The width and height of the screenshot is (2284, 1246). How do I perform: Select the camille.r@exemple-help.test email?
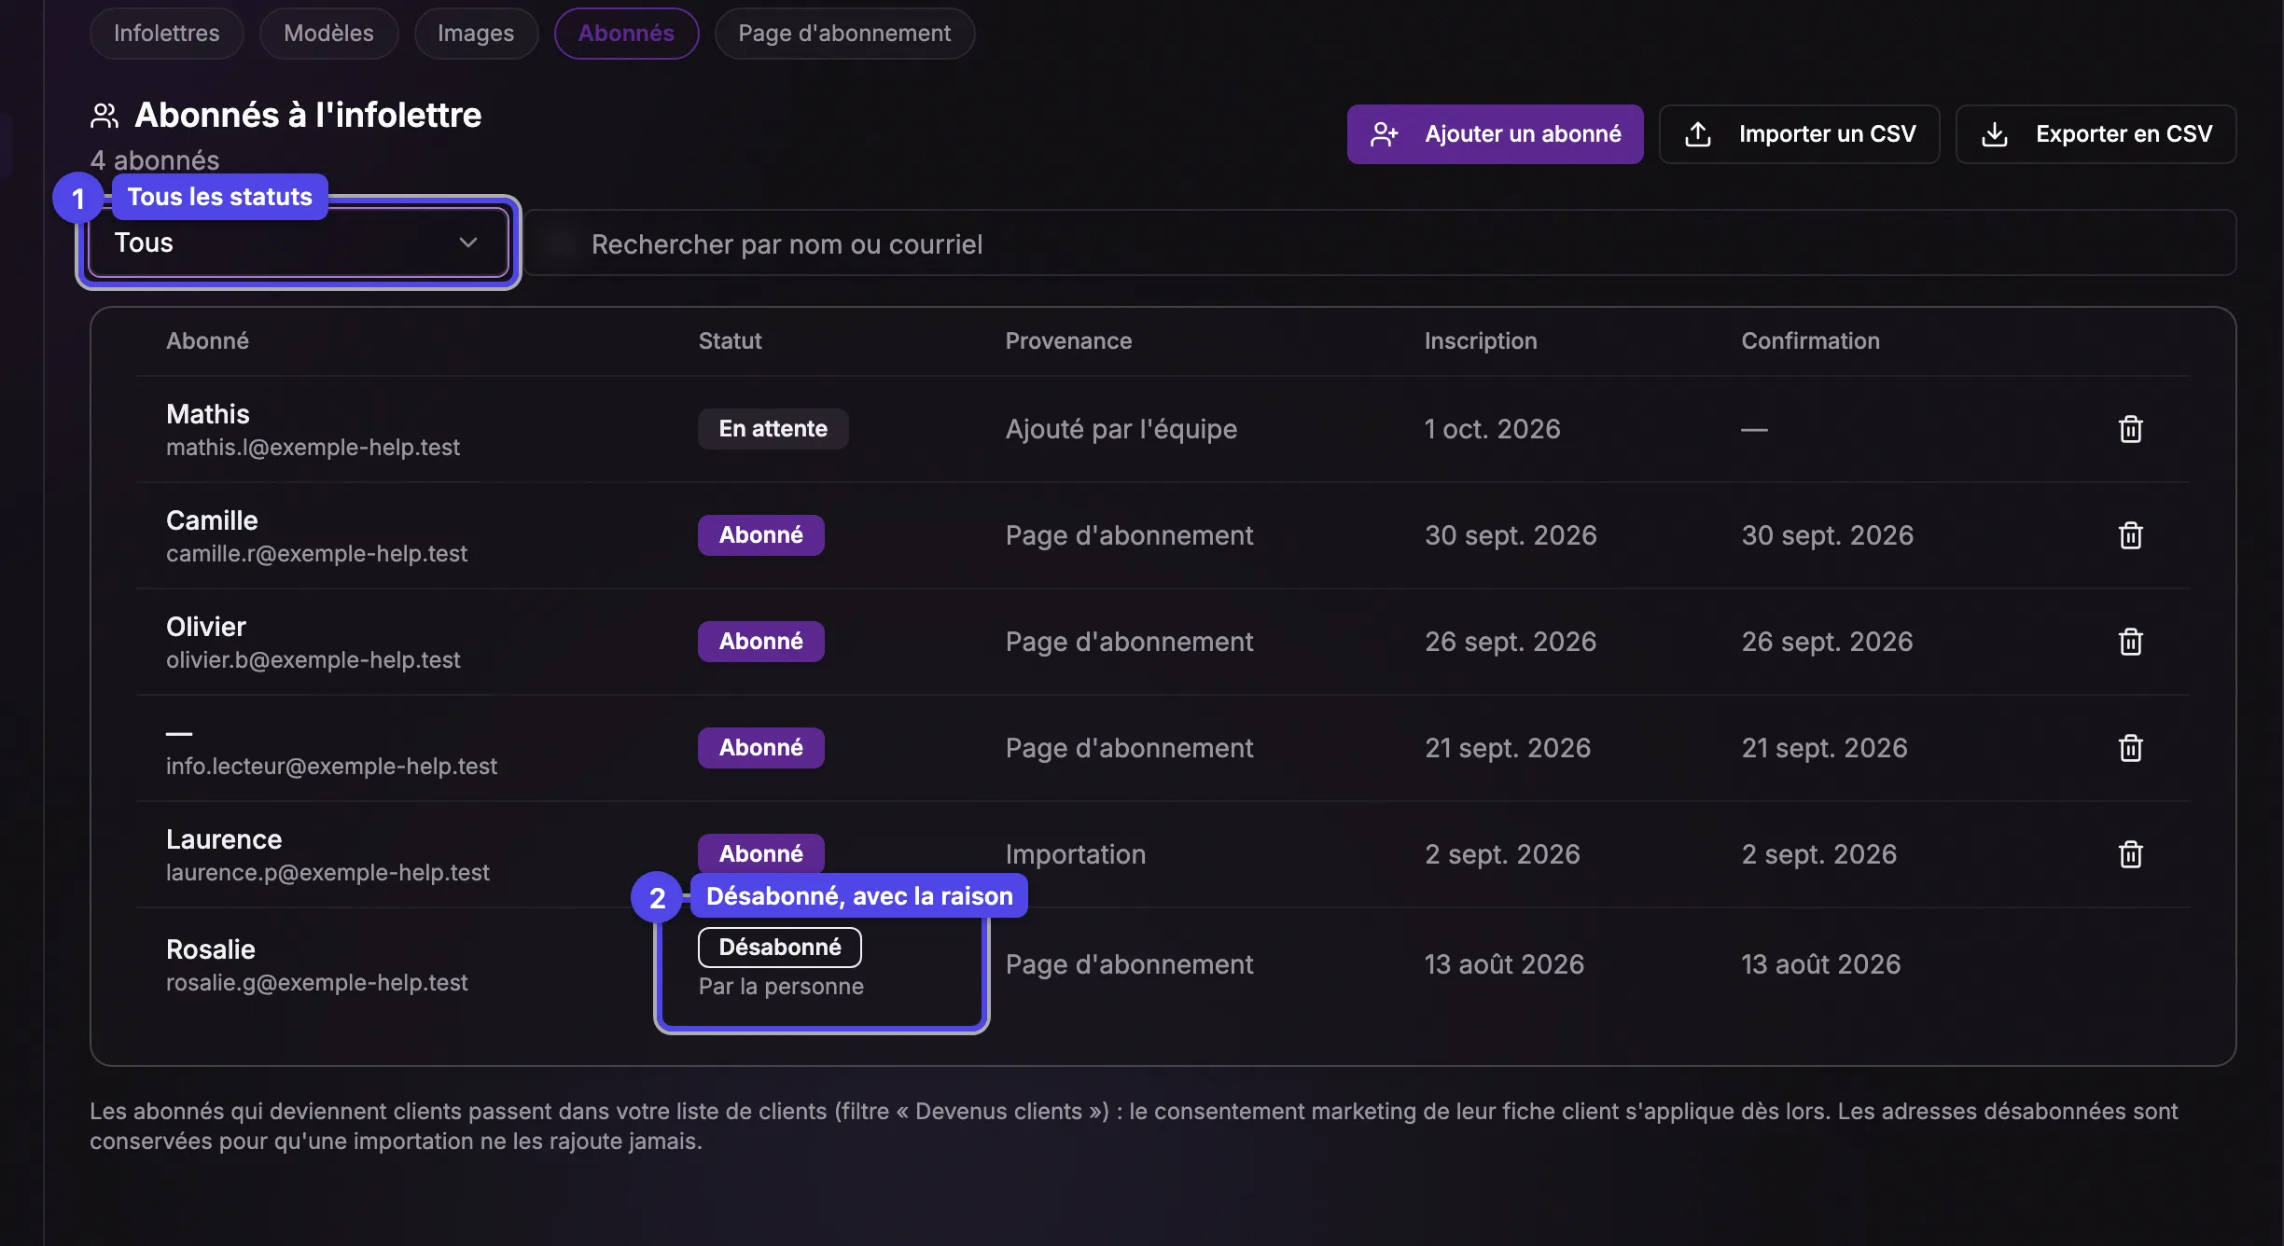point(316,554)
